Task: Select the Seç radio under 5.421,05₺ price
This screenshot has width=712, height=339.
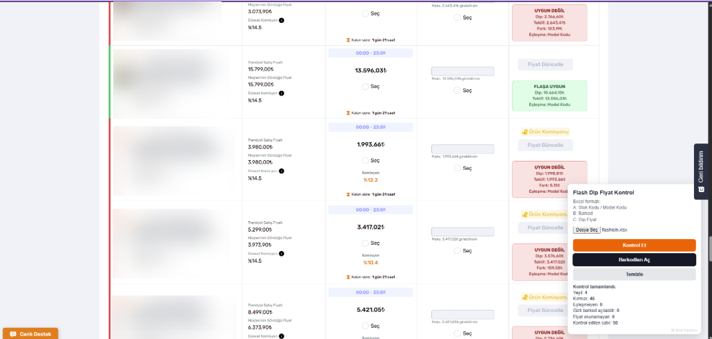Action: point(365,326)
